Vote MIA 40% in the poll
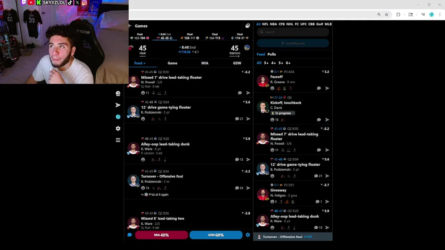 coord(161,235)
